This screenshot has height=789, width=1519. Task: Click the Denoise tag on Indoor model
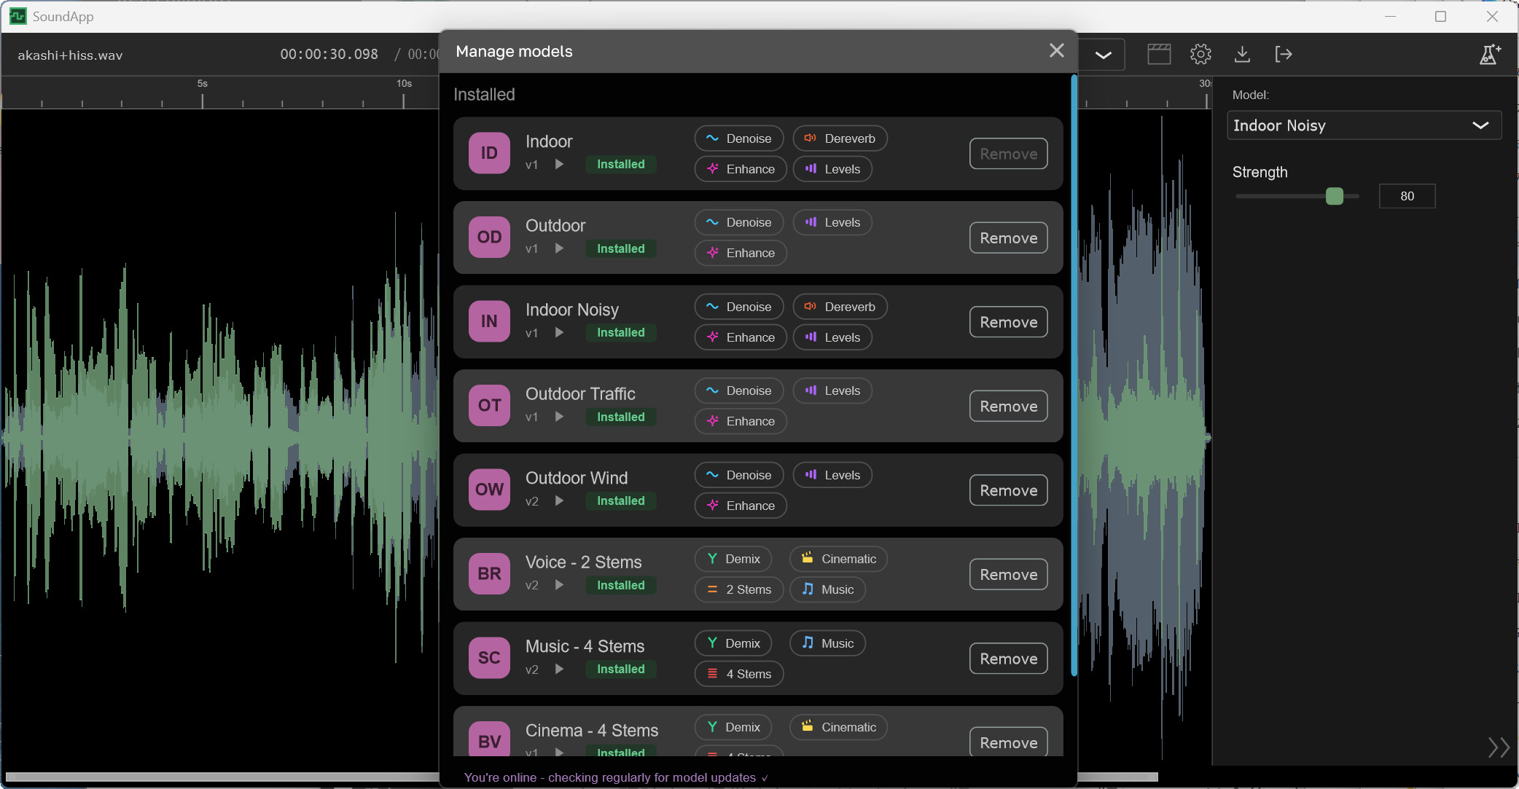click(x=738, y=138)
